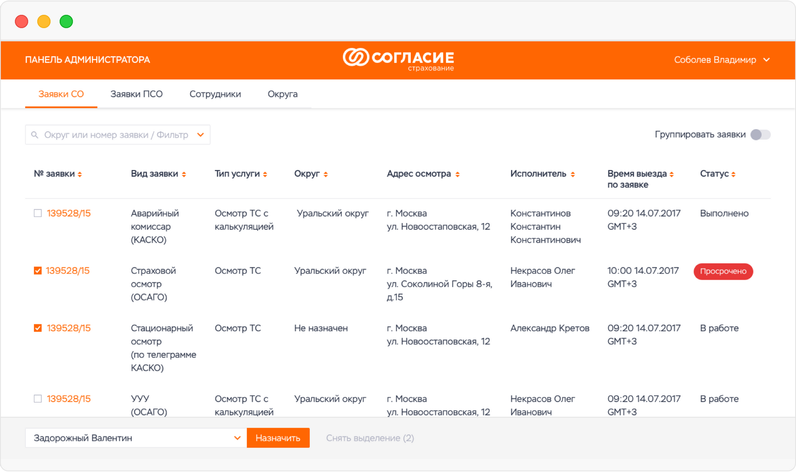Click Александр Кретов executor cell
The height and width of the screenshot is (472, 796).
[x=549, y=328]
